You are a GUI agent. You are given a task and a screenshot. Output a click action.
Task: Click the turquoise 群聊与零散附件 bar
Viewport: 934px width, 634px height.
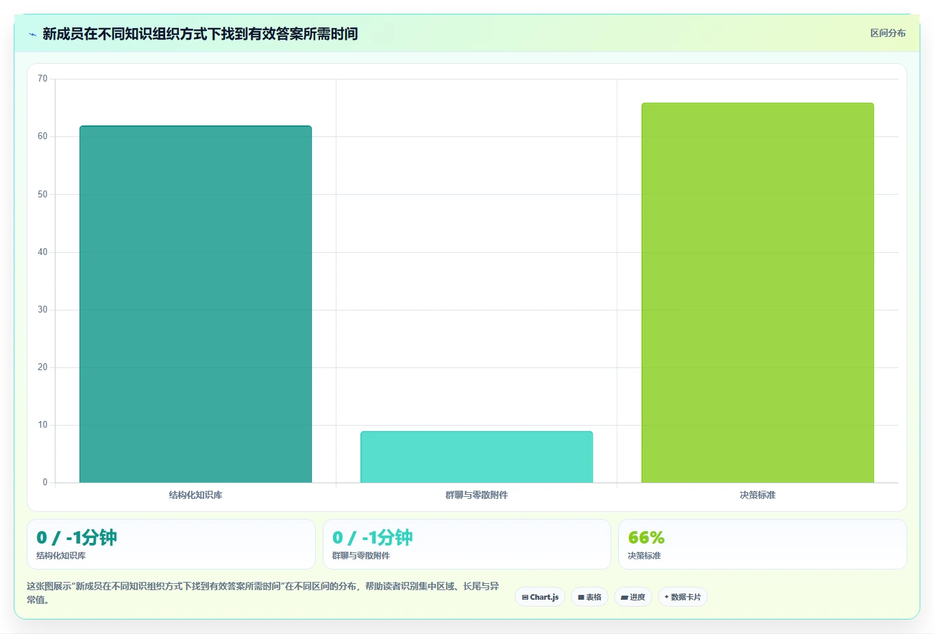point(476,457)
